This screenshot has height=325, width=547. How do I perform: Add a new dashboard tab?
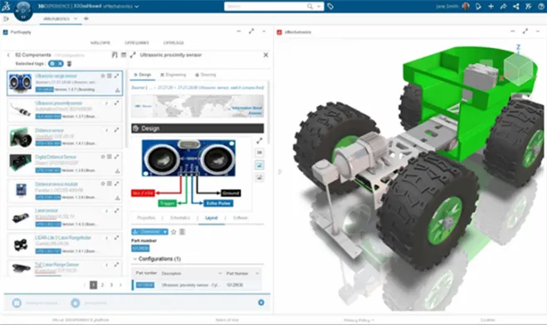pyautogui.click(x=86, y=18)
